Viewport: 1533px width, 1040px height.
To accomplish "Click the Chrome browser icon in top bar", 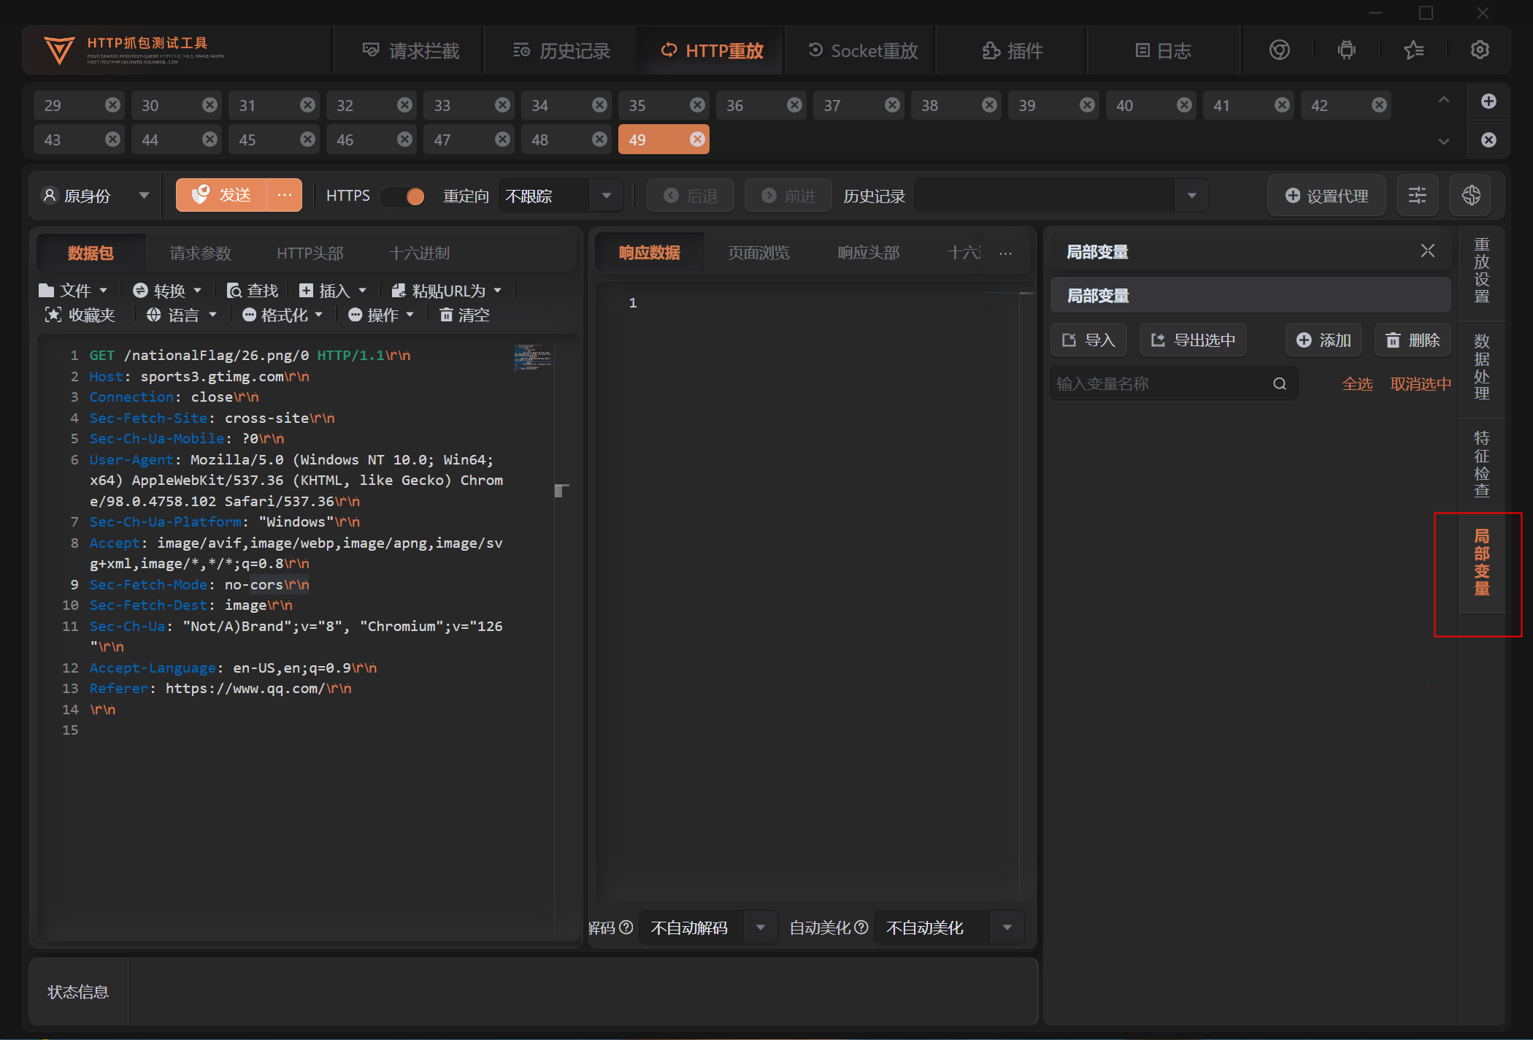I will pyautogui.click(x=1279, y=50).
